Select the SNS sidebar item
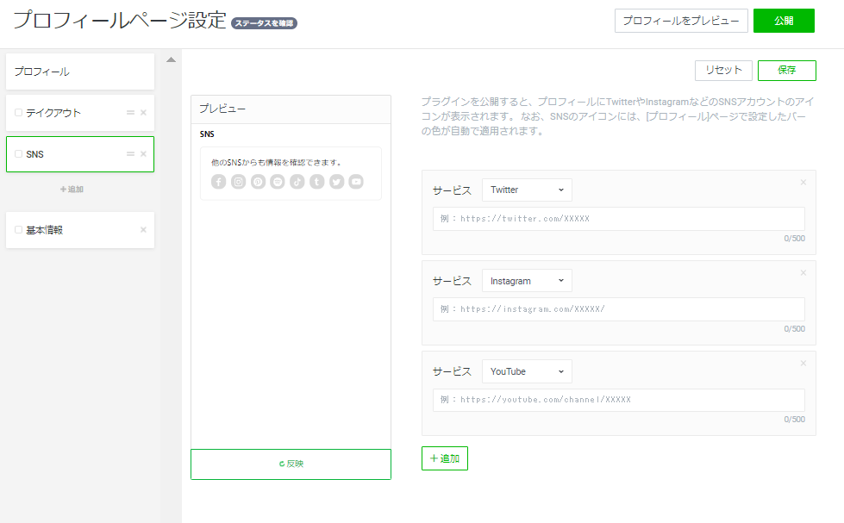 [80, 154]
